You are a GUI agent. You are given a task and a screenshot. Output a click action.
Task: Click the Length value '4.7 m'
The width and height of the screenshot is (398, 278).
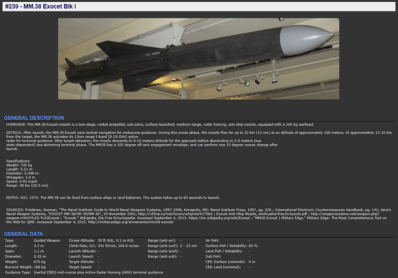coord(39,246)
